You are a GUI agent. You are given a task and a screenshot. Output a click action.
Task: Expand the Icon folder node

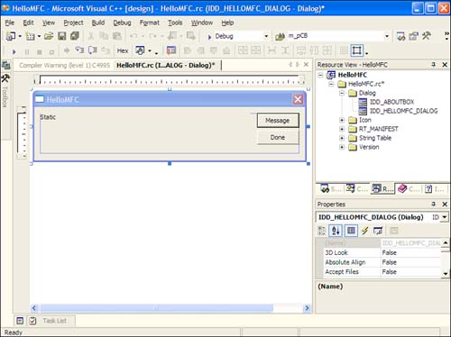342,120
